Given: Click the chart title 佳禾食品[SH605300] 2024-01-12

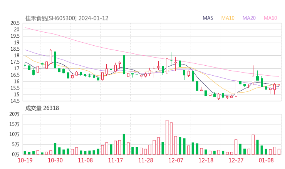Looking at the screenshot, I should coord(67,18).
